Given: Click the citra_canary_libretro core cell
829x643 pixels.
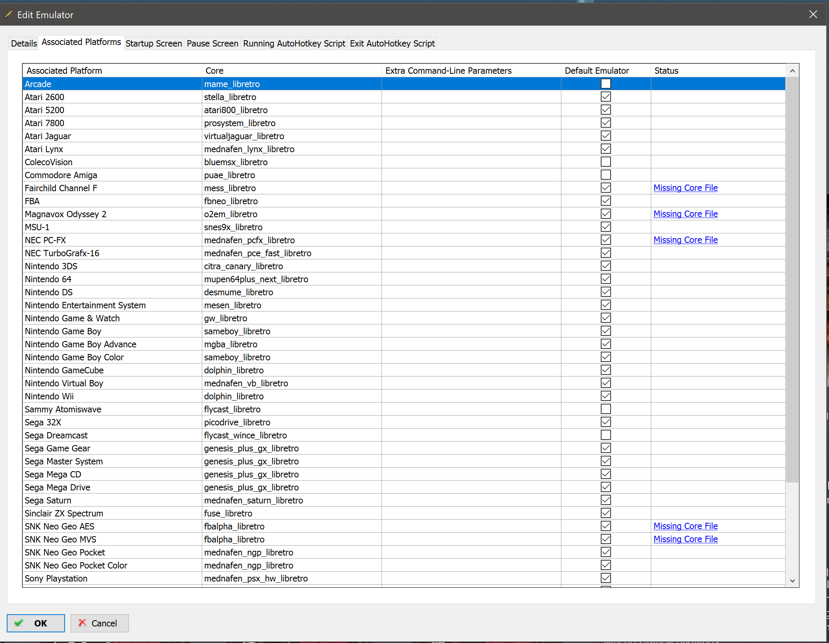Looking at the screenshot, I should (x=292, y=266).
